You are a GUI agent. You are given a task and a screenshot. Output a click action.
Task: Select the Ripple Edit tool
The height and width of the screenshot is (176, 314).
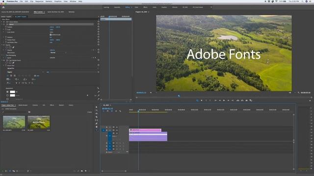[97, 113]
